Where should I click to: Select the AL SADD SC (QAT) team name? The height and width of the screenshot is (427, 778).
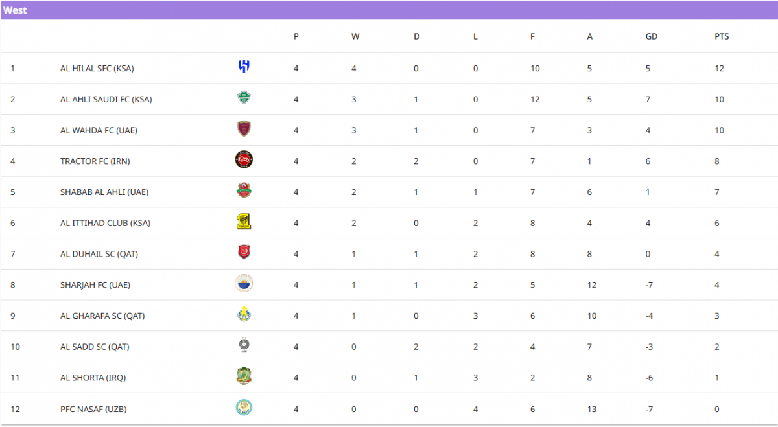(95, 347)
